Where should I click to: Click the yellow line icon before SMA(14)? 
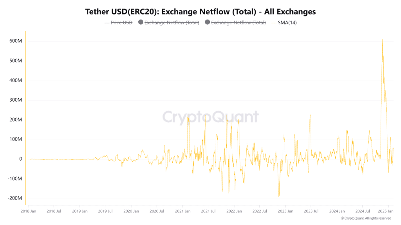coord(274,23)
